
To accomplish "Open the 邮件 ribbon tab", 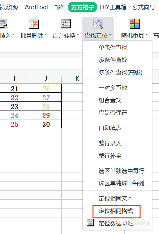I will (60, 7).
